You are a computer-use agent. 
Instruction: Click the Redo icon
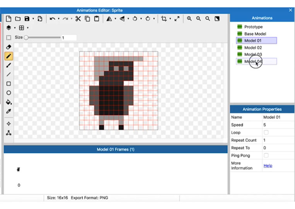(x=65, y=19)
